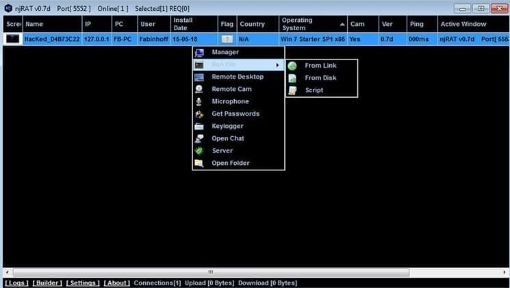Image resolution: width=510 pixels, height=288 pixels.
Task: Click the Fabinhoff user cell
Action: 154,39
